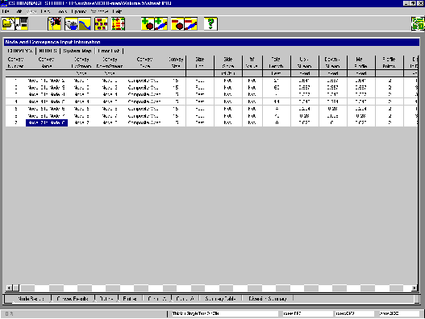Click the total length cell in row 2
425x319 pixels.
(277, 88)
